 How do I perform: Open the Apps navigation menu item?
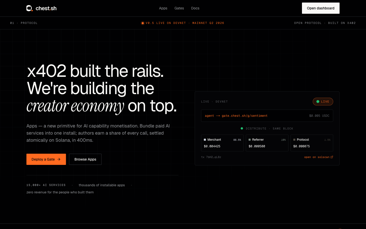tap(163, 8)
